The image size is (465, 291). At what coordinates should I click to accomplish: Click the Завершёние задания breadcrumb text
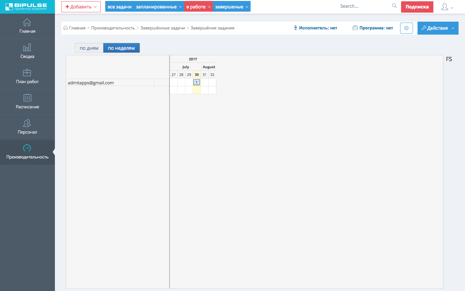point(212,28)
